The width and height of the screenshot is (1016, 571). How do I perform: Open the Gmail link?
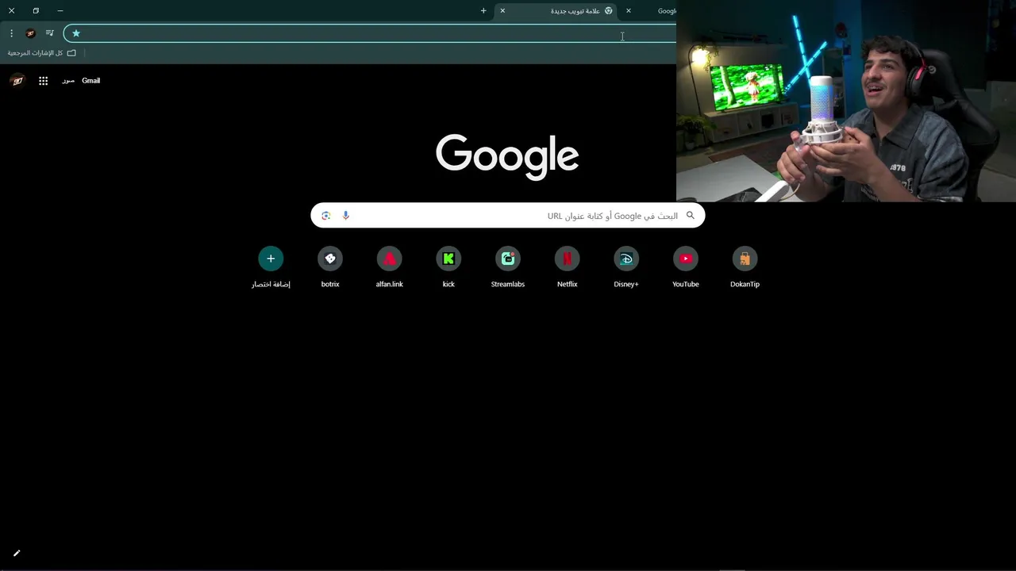pos(90,81)
